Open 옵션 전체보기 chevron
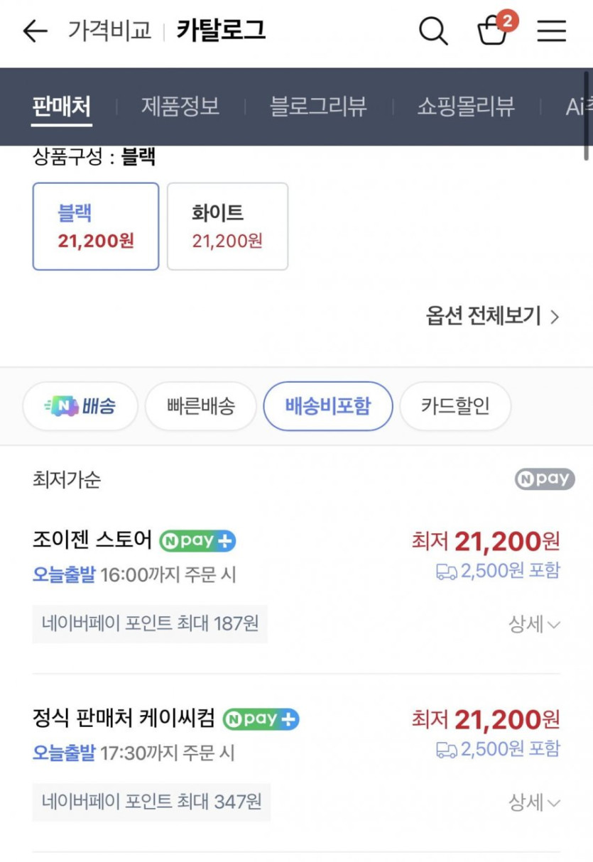The width and height of the screenshot is (593, 862). click(493, 316)
